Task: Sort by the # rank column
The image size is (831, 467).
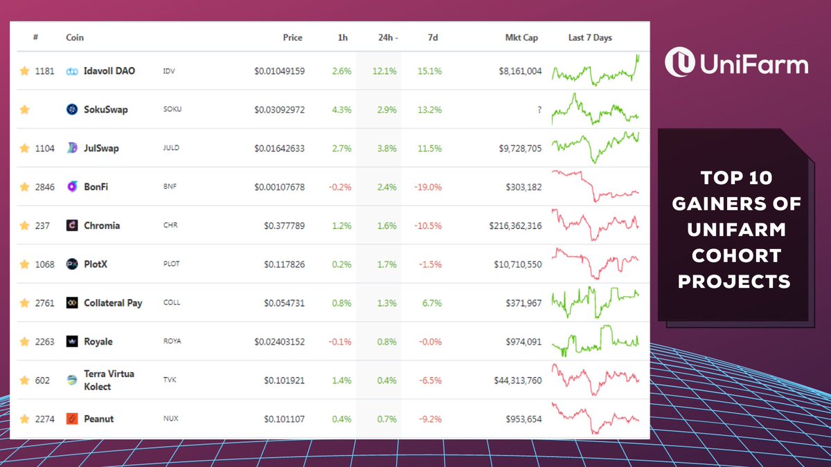Action: (x=35, y=38)
